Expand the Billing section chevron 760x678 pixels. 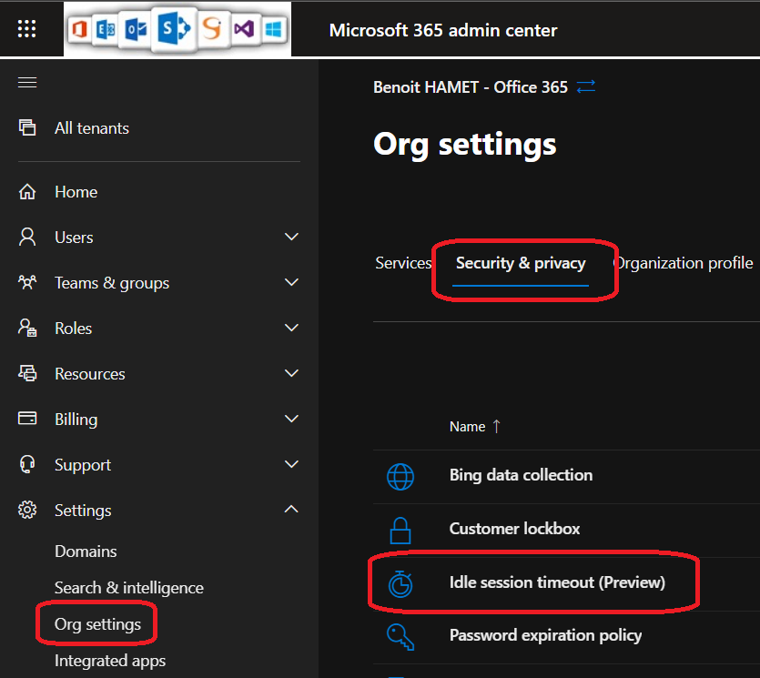(x=291, y=420)
